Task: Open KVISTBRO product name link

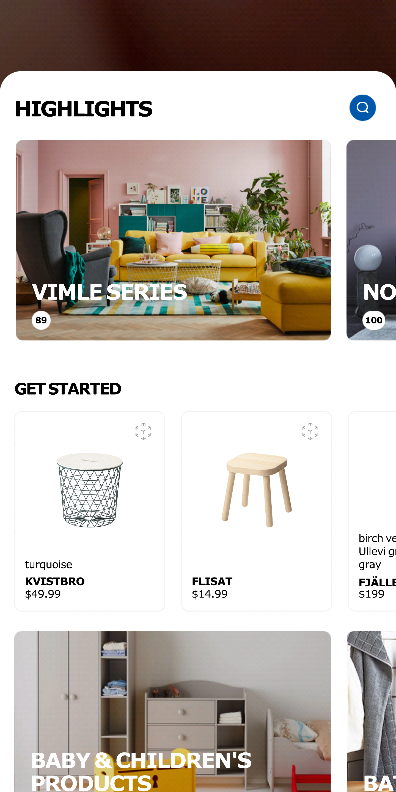Action: coord(55,581)
